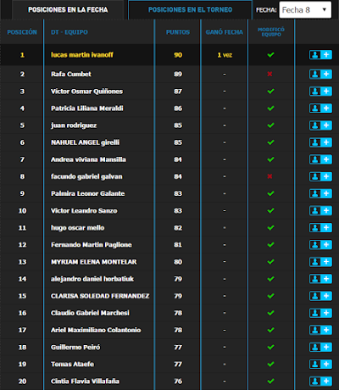339x390 pixels.
Task: Add Cintia Flavia Villafaña with user-plus icon
Action: pyautogui.click(x=320, y=382)
